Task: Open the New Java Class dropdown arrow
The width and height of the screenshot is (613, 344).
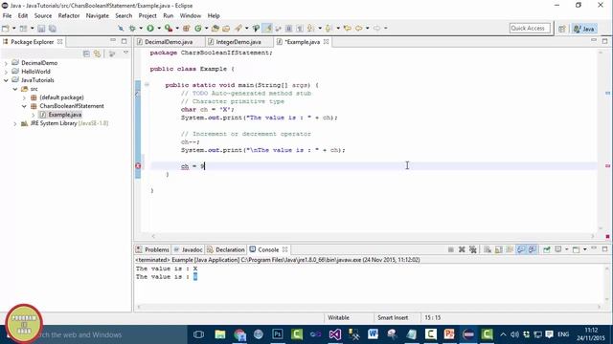Action: (206, 28)
